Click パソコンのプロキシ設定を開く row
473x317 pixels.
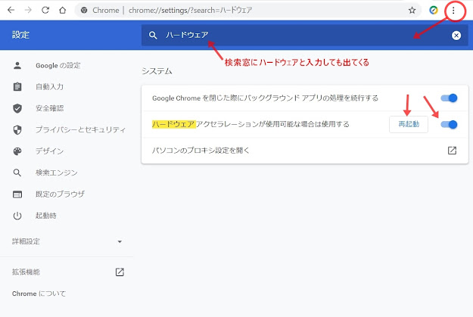click(305, 151)
